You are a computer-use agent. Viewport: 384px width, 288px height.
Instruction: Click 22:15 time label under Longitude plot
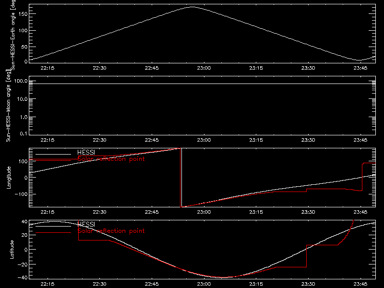pos(47,212)
